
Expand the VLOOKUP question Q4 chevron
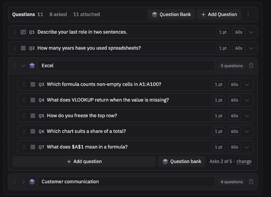click(247, 100)
